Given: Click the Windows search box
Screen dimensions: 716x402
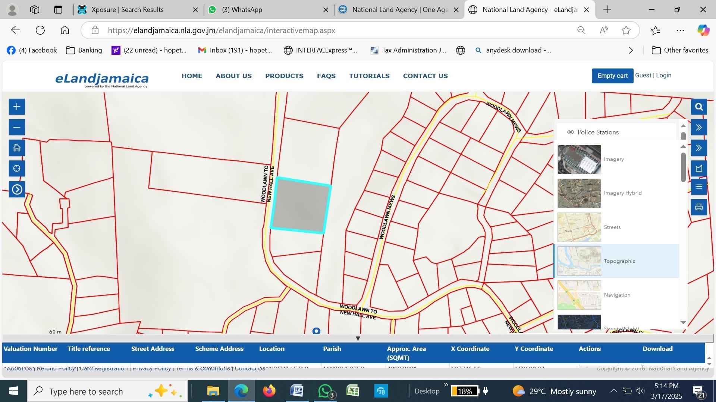Looking at the screenshot, I should [107, 391].
